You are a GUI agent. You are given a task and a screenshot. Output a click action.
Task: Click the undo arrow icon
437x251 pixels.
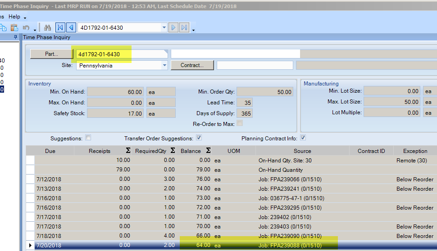(26, 28)
